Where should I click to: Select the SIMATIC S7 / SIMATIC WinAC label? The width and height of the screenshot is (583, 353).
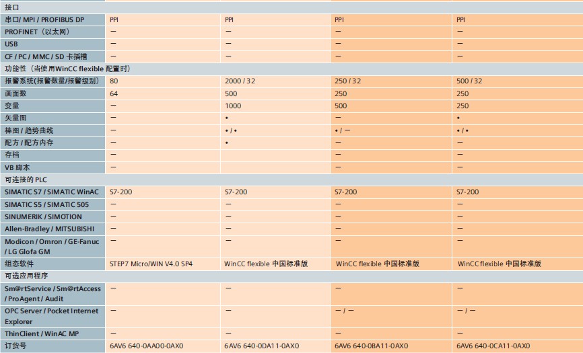[x=51, y=192]
